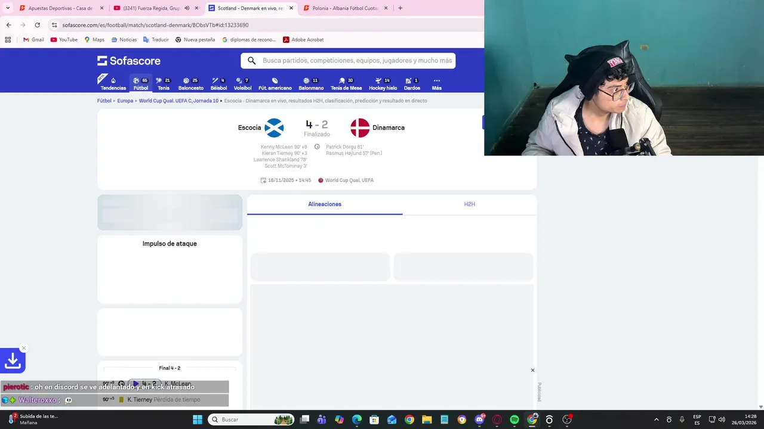Open the Chrome apps grid
Viewport: 764px width, 429px height.
[x=8, y=40]
